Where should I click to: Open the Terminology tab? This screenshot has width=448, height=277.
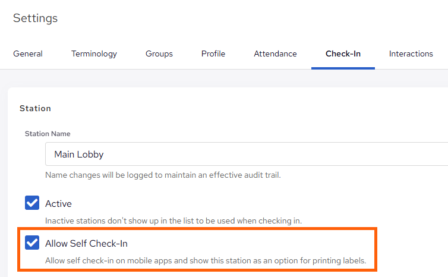click(94, 53)
